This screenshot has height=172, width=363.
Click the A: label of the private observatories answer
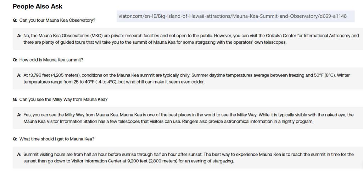pyautogui.click(x=19, y=36)
